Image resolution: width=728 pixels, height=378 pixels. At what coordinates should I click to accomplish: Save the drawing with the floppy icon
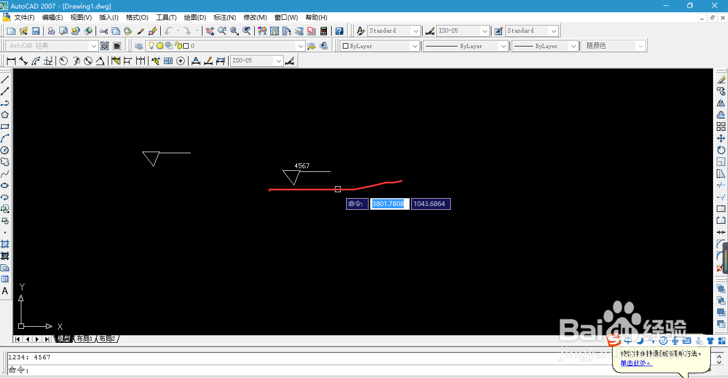tap(36, 31)
